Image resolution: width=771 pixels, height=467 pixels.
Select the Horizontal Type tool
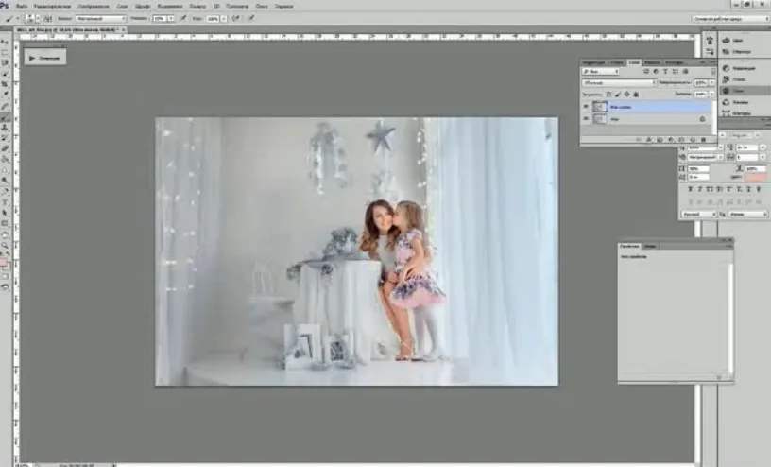6,201
